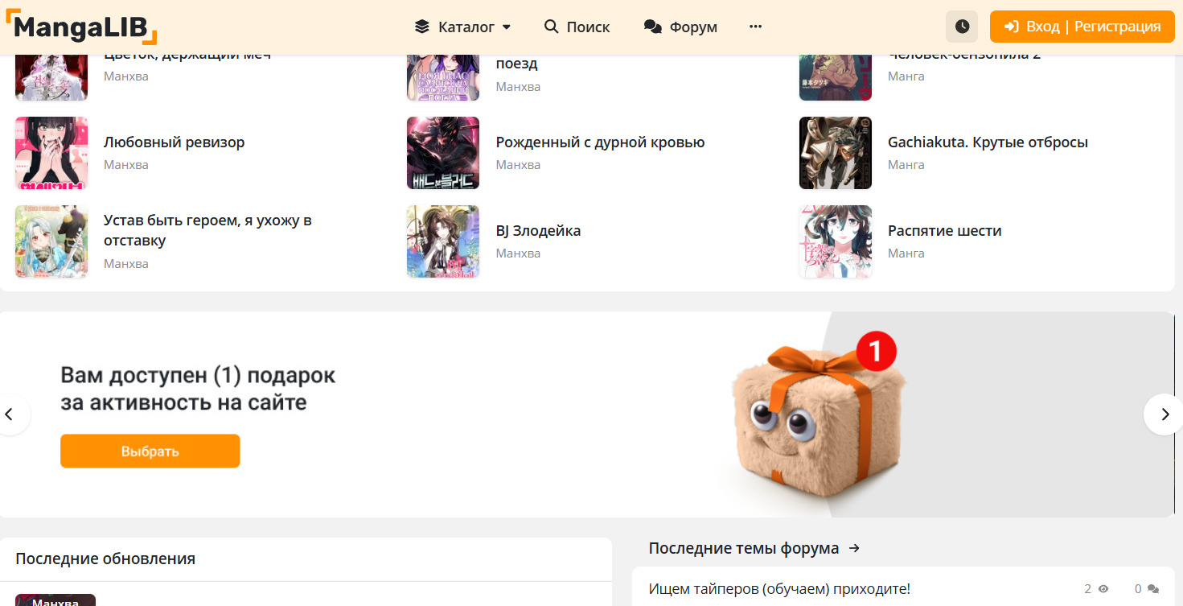Screen dimensions: 1183x606
Task: Open Любовный ревизор cover thumbnail
Action: (51, 153)
